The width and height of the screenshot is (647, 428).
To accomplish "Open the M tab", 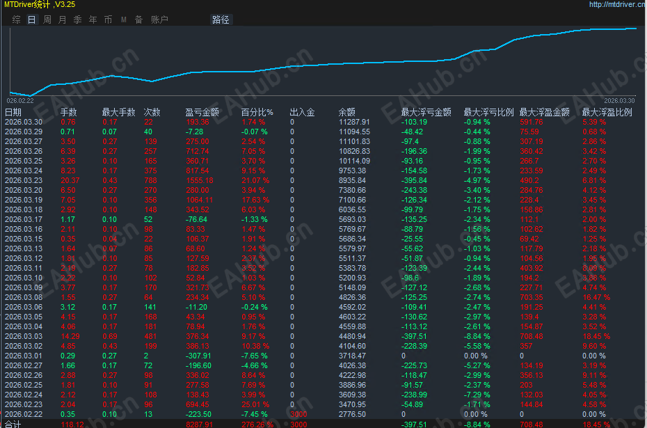I will coord(123,19).
